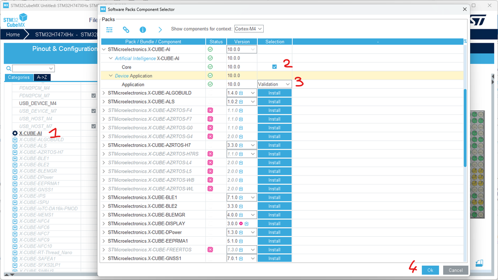498x280 pixels.
Task: Sort by Pack / Bundle / Component header
Action: 153,41
